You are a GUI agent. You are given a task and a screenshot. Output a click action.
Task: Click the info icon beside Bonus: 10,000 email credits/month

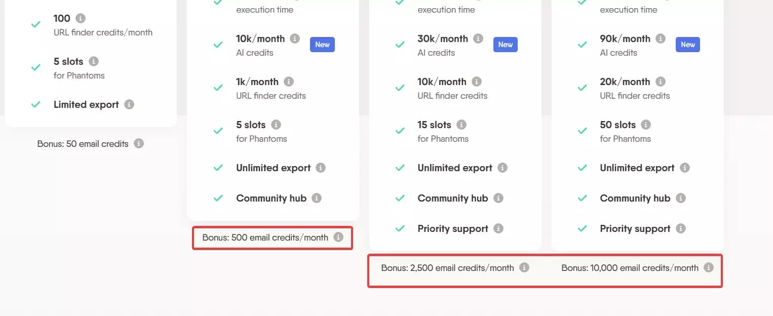[708, 267]
